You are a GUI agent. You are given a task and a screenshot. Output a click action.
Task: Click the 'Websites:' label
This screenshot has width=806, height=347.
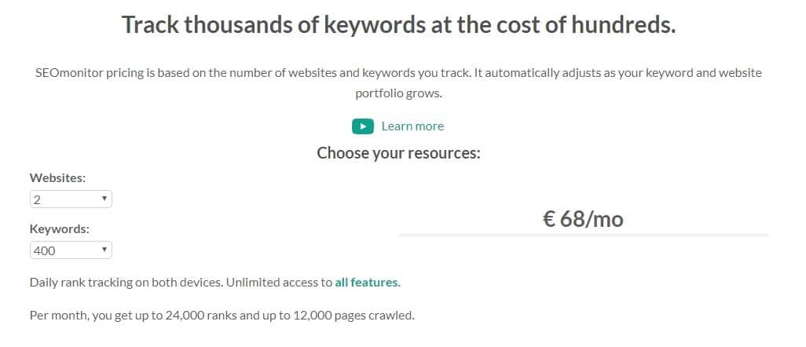click(x=57, y=178)
